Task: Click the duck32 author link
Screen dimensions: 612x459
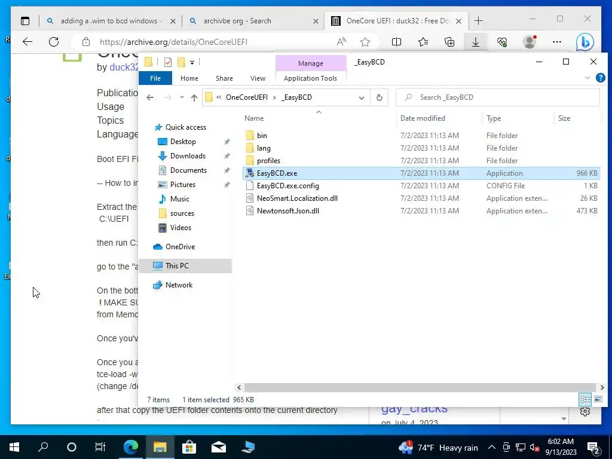Action: [x=124, y=67]
